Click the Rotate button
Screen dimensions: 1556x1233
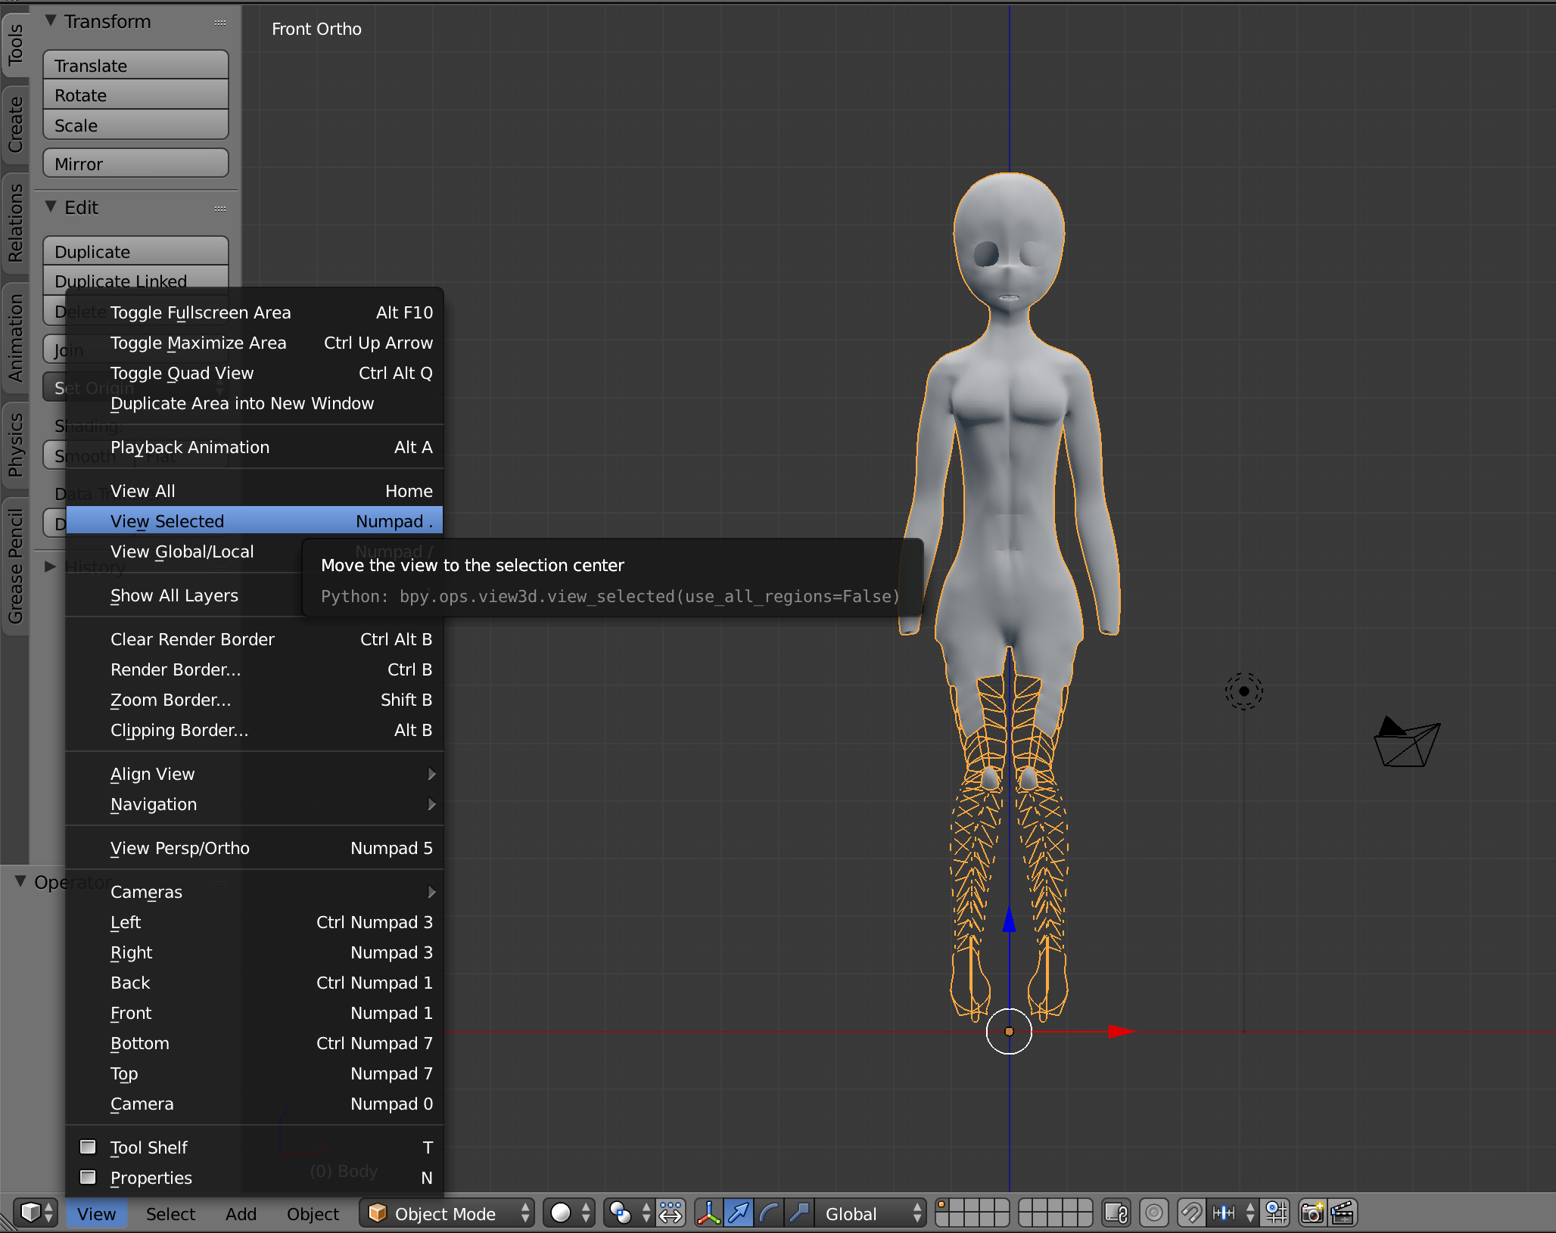click(136, 95)
